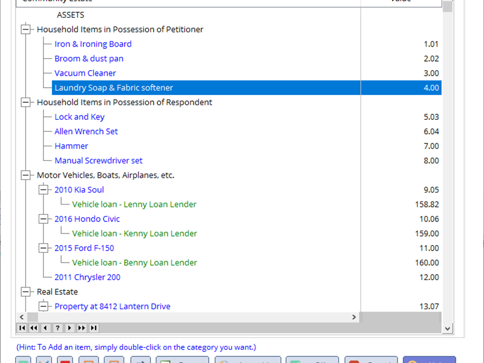Collapse the Motor Vehicles, Boats, Airplanes category
Screen dimensions: 484x363
point(25,175)
